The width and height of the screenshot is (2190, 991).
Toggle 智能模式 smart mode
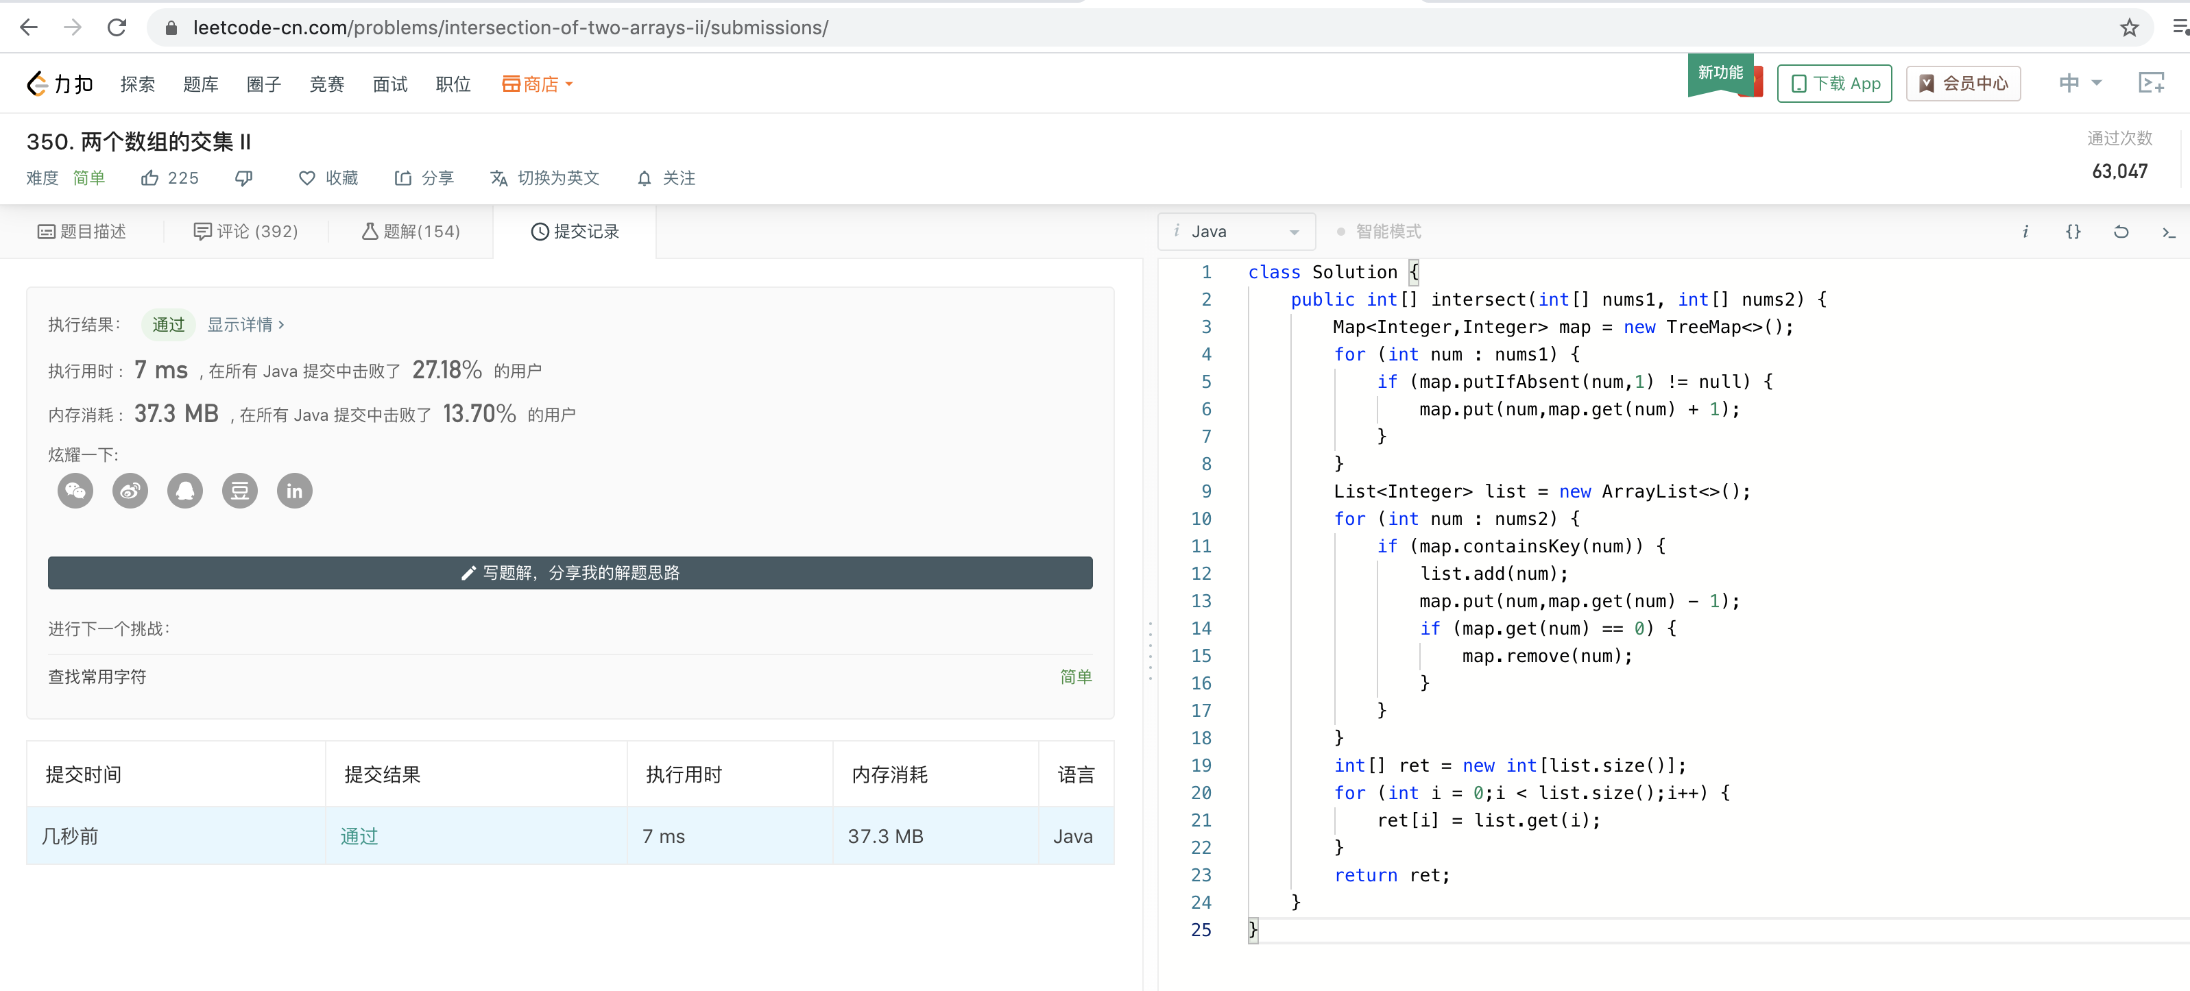(1378, 231)
